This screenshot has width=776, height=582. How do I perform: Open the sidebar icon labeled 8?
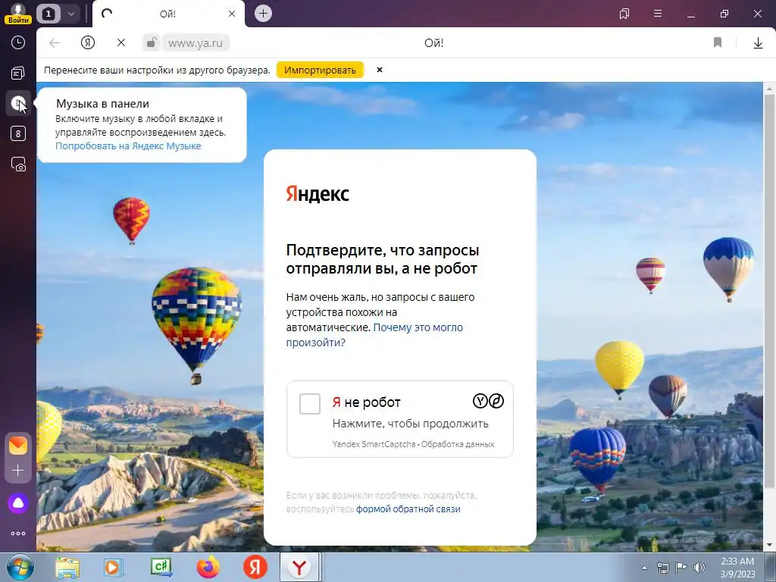[18, 133]
